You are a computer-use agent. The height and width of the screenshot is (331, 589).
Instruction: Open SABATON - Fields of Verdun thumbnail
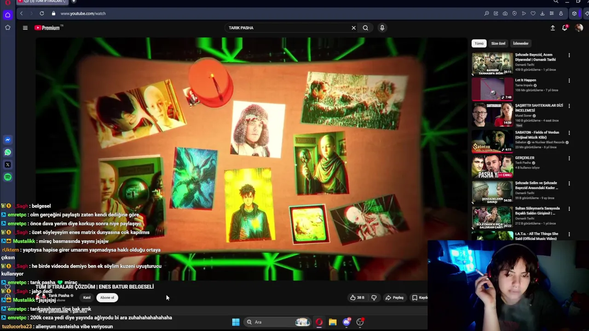[x=492, y=142]
